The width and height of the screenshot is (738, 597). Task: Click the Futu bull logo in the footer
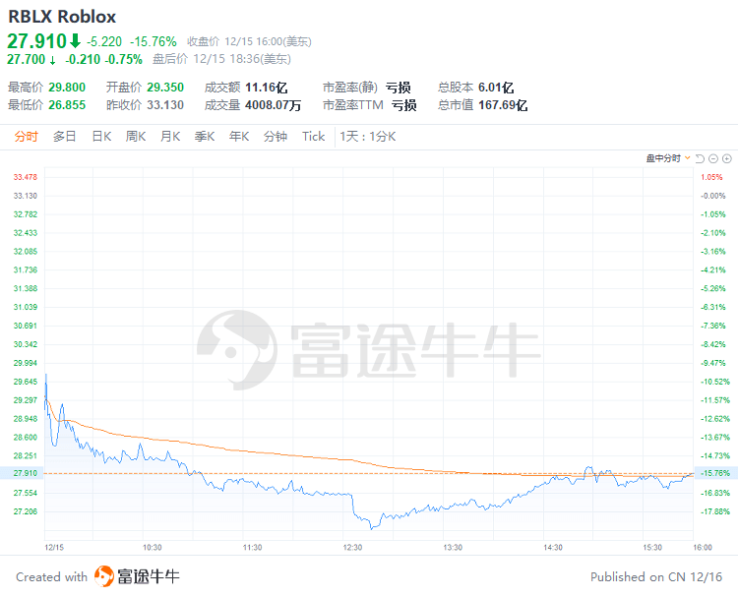point(104,576)
